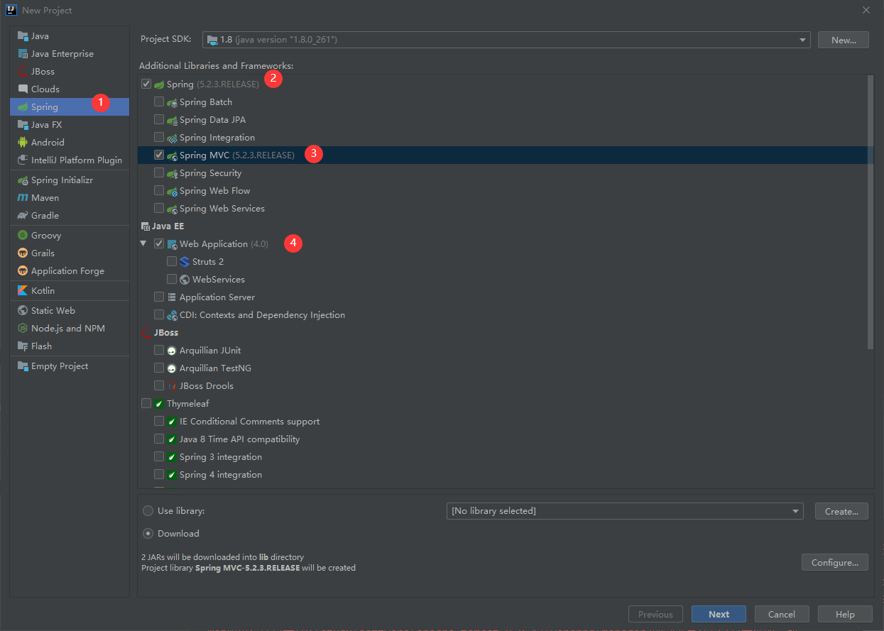The image size is (884, 631).
Task: Uncheck the Spring MVC checkbox
Action: pos(159,155)
